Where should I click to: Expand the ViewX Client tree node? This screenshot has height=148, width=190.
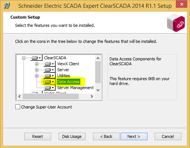37,64
